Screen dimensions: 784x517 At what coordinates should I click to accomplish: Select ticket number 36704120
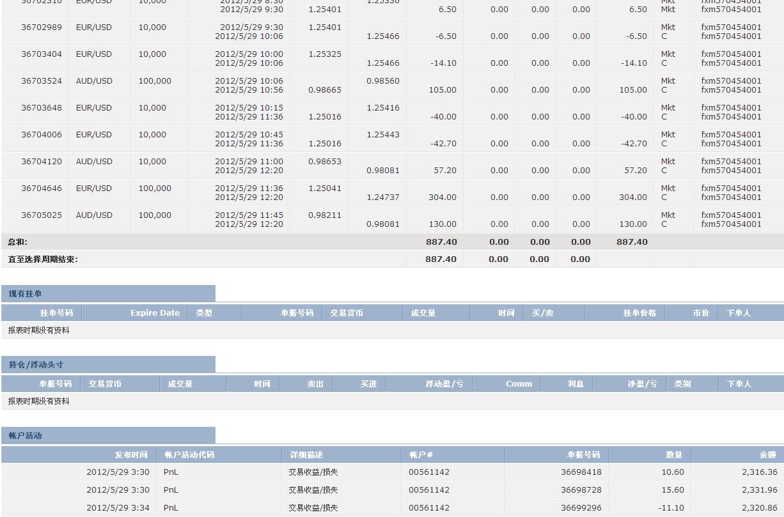(42, 162)
